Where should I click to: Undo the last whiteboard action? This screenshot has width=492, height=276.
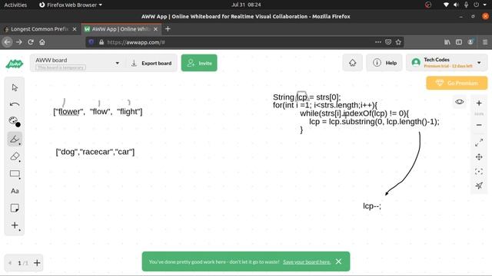pos(15,104)
